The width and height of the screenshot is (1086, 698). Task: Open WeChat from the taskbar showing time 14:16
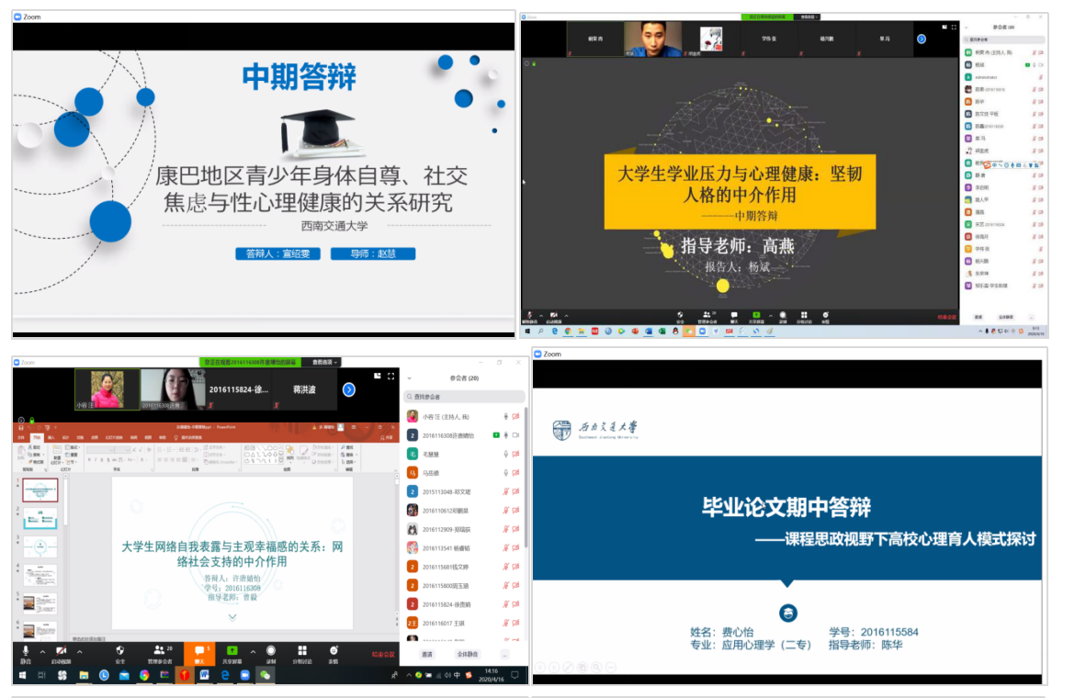[x=265, y=675]
